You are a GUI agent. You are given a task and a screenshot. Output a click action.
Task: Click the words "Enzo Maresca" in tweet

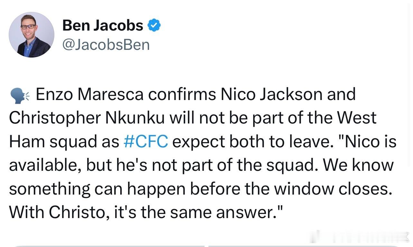point(90,94)
